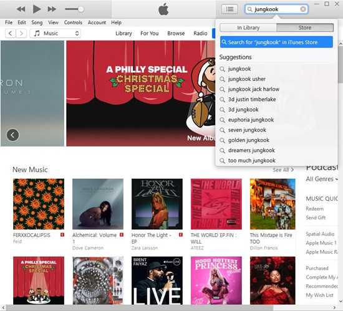Choose the "jungkook usher" suggestion
The width and height of the screenshot is (343, 311).
click(276, 79)
